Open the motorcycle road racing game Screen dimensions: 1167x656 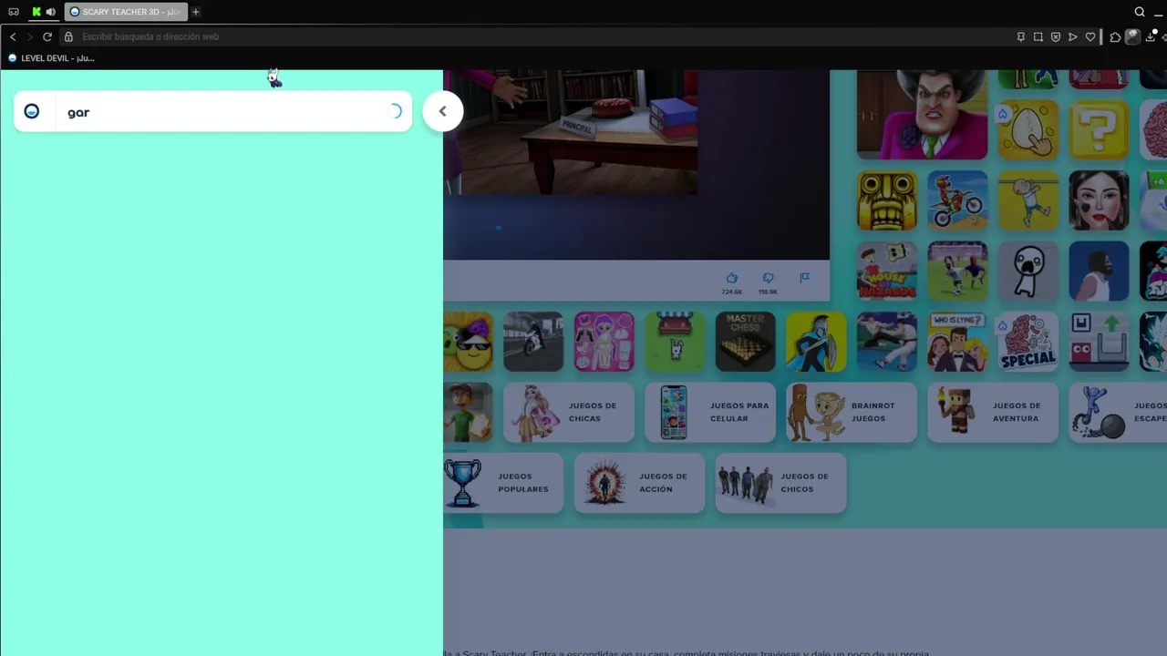[533, 342]
